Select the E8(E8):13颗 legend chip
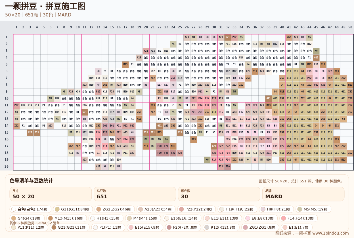This screenshot has width=354, height=238. 261,218
